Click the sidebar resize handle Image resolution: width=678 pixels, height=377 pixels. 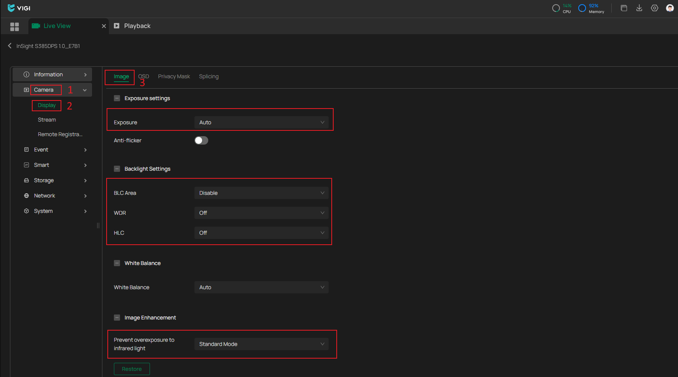98,226
